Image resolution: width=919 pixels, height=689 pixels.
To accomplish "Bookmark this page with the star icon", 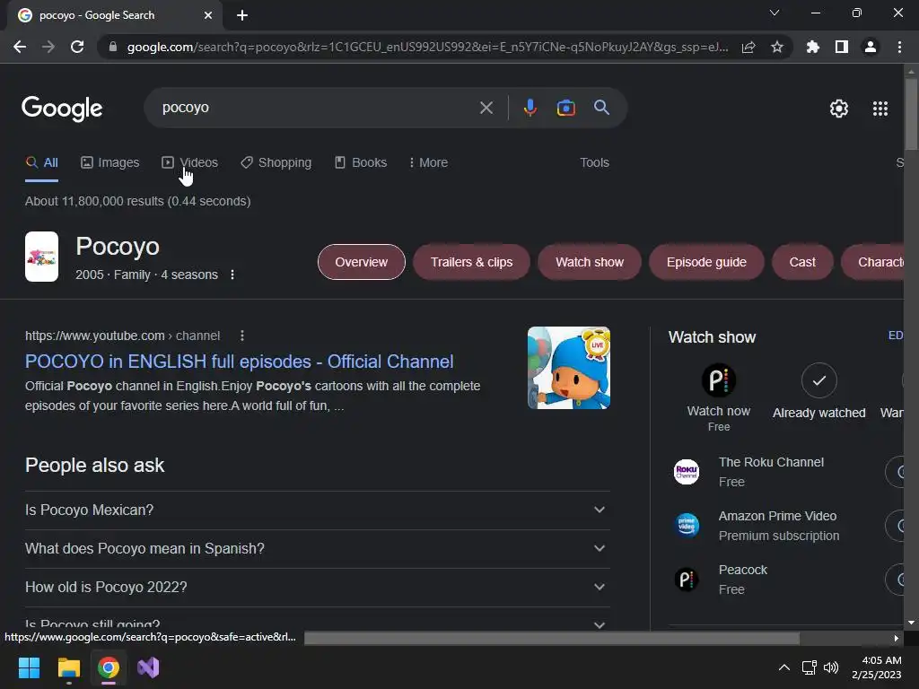I will (777, 47).
